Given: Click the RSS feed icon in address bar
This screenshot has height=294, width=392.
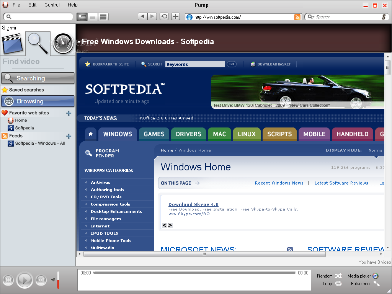Looking at the screenshot, I should (x=297, y=17).
